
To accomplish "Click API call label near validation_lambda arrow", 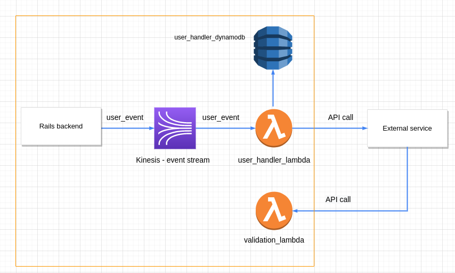I will [x=338, y=199].
